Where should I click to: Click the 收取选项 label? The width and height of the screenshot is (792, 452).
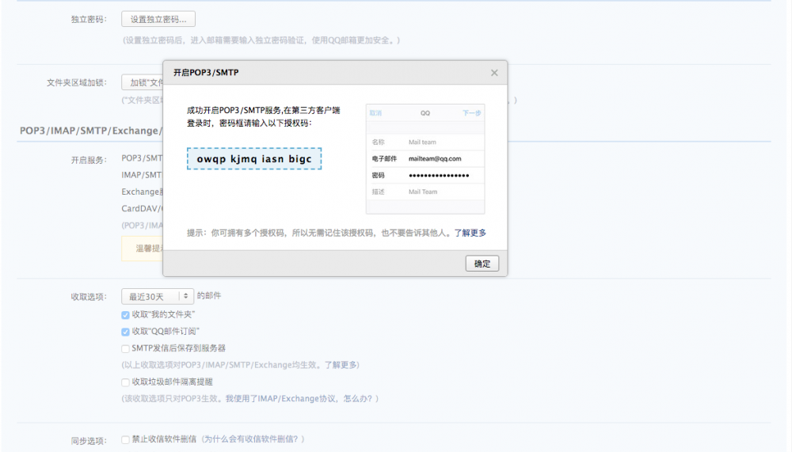(89, 297)
